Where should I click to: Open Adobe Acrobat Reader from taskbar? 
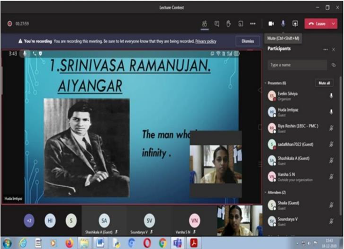tap(193, 243)
